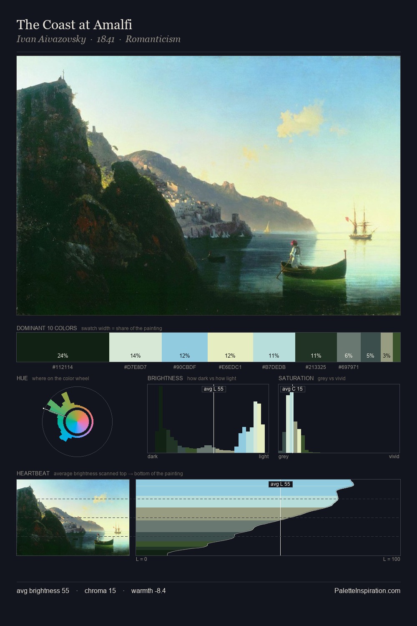Viewport: 417px width, 626px height.
Task: Select the 5% slate swatch
Action: [x=371, y=347]
